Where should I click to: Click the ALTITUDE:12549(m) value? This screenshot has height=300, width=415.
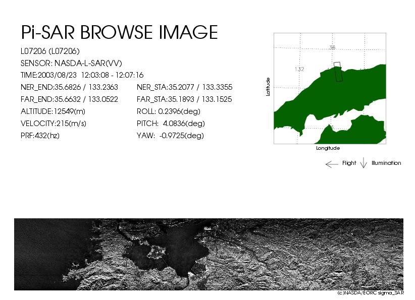[x=53, y=111]
